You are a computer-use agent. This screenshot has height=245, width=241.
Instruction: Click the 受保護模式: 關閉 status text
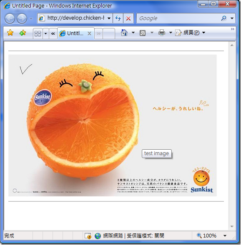[x=146, y=236]
